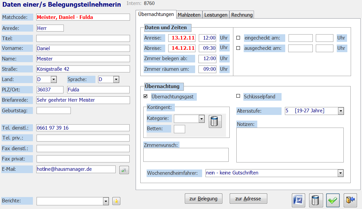Click the 'zur Adresse' button

pyautogui.click(x=248, y=199)
